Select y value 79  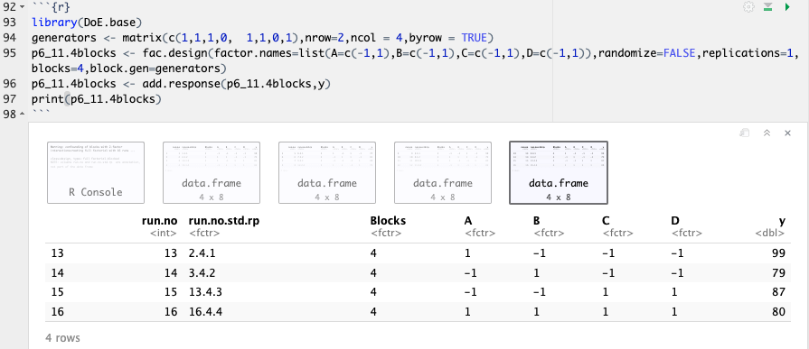point(779,272)
